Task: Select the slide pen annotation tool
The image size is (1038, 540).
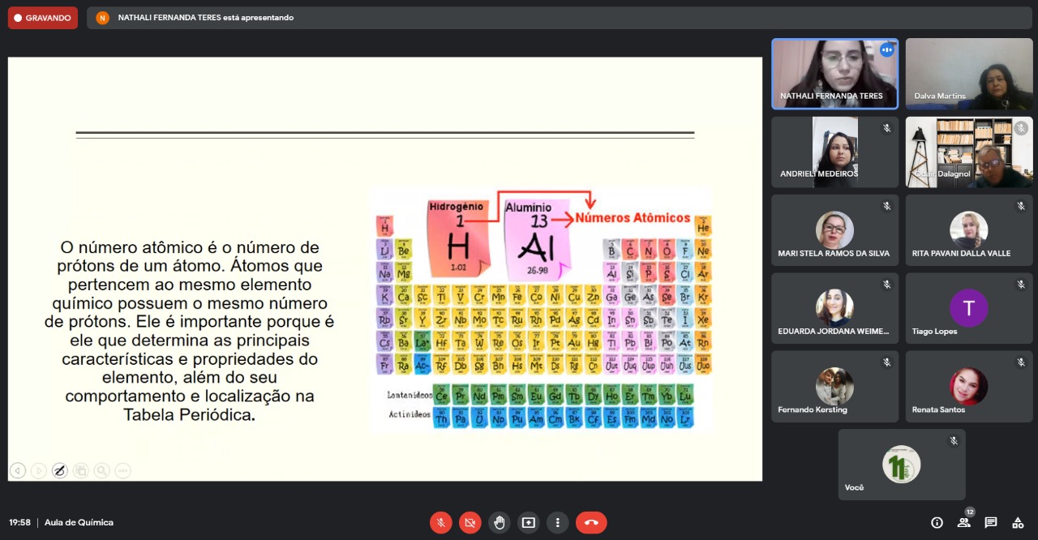Action: pyautogui.click(x=59, y=470)
